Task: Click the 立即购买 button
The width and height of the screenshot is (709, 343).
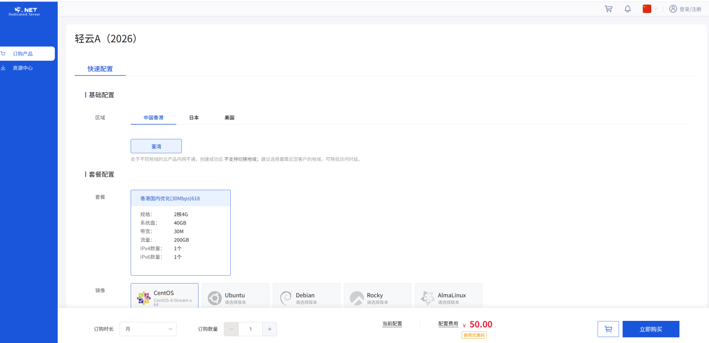Action: click(651, 329)
